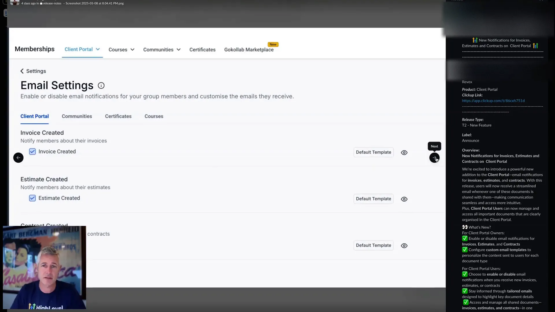
Task: Click the back chevron beside Settings
Action: point(22,71)
